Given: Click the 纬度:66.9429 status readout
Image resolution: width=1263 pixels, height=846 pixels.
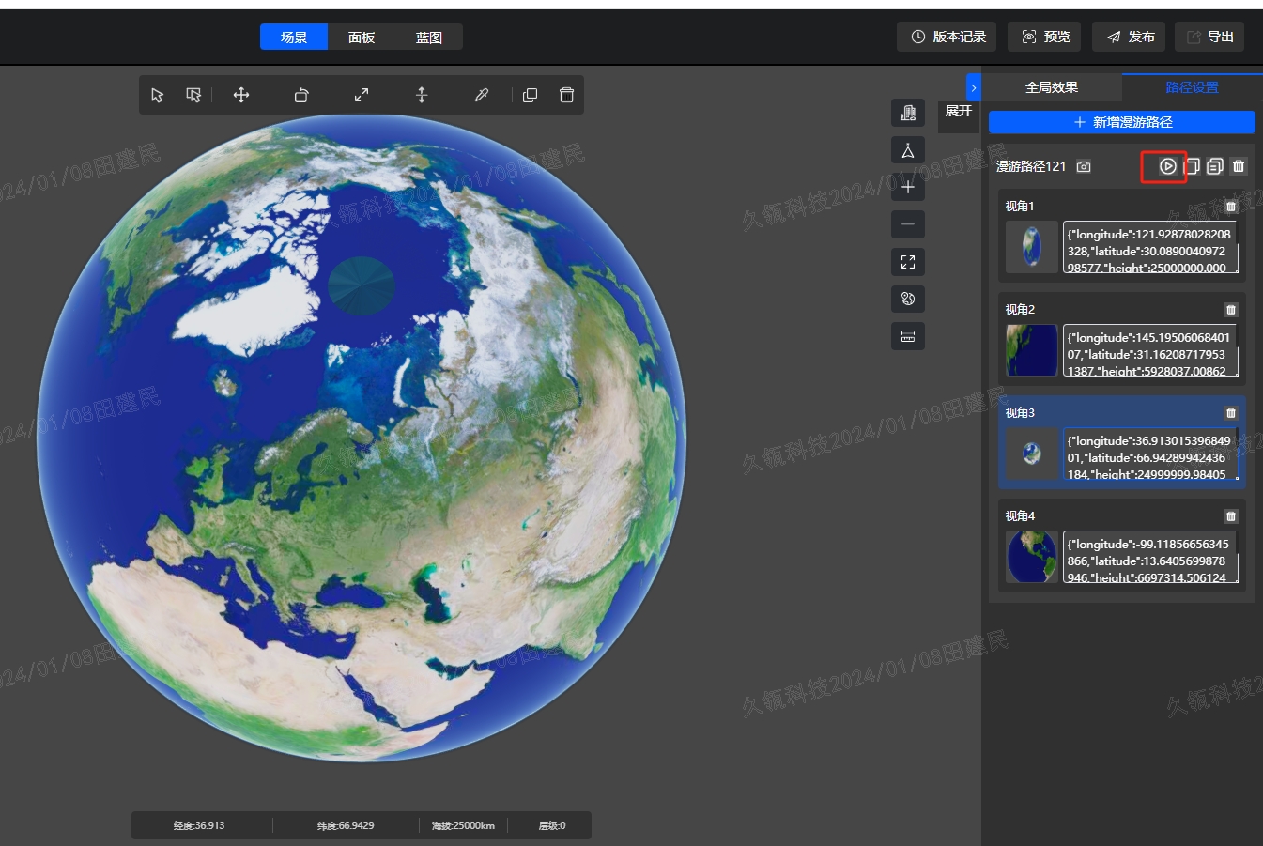Looking at the screenshot, I should click(x=346, y=825).
